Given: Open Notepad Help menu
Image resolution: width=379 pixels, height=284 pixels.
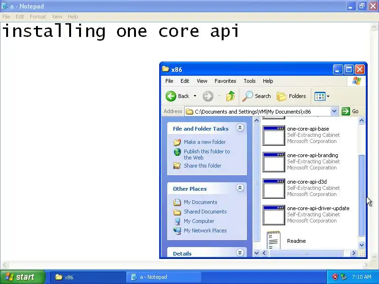Looking at the screenshot, I should [73, 17].
